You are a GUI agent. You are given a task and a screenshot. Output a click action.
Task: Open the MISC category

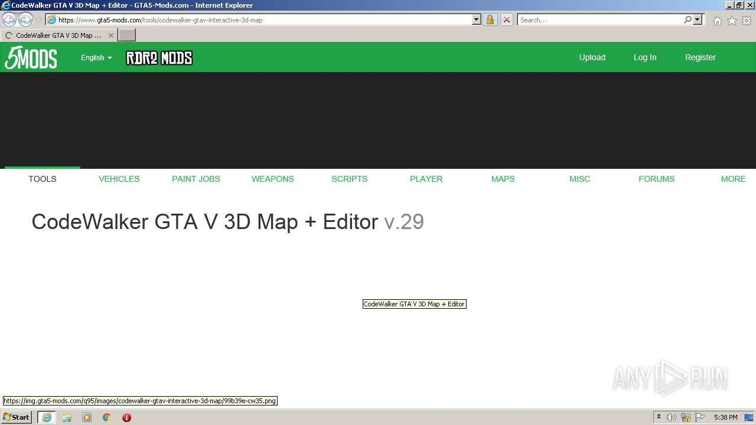coord(580,179)
